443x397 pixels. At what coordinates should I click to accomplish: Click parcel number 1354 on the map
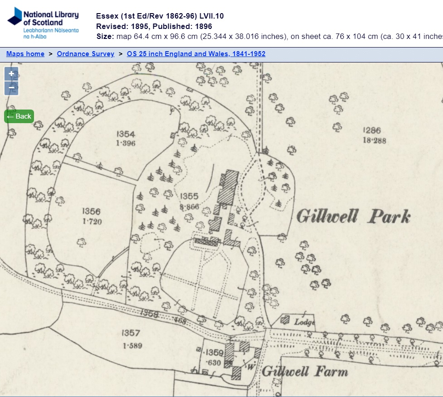126,134
